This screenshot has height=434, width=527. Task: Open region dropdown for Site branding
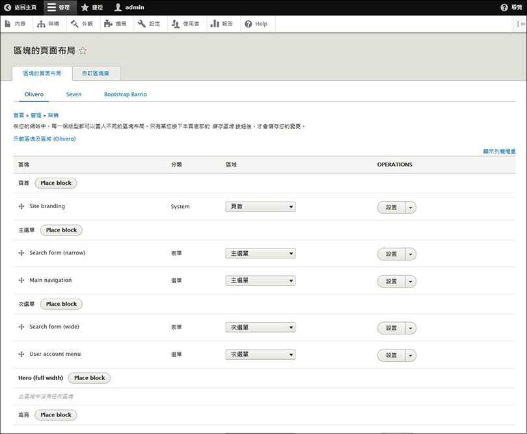pos(260,207)
